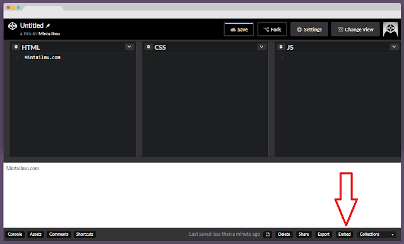
Task: Click the JS panel heading
Action: pyautogui.click(x=290, y=47)
